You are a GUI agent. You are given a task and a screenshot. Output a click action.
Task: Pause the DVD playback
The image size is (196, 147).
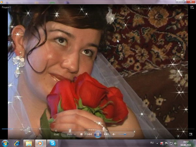[97, 134]
